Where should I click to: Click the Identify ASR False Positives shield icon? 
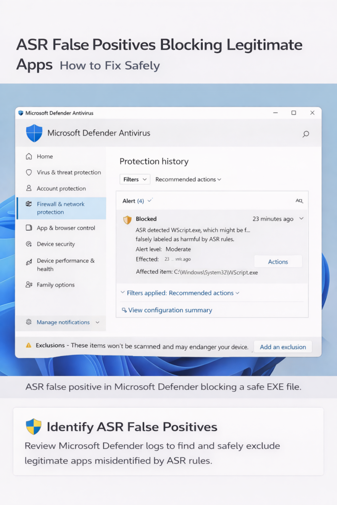[34, 427]
